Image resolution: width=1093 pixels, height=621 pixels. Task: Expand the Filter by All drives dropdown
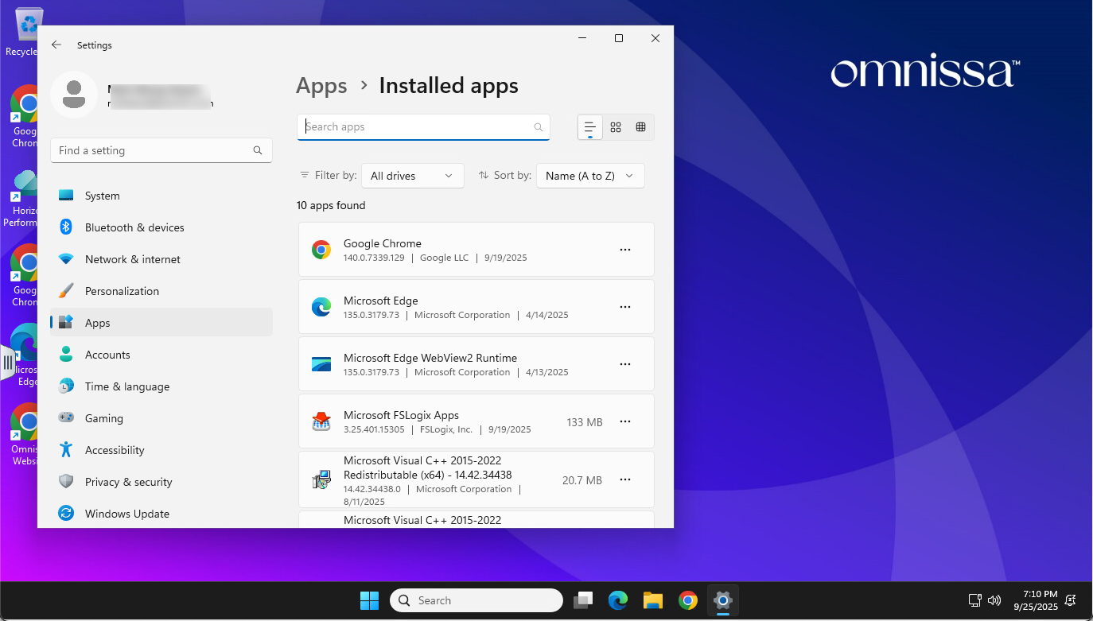[x=412, y=176]
